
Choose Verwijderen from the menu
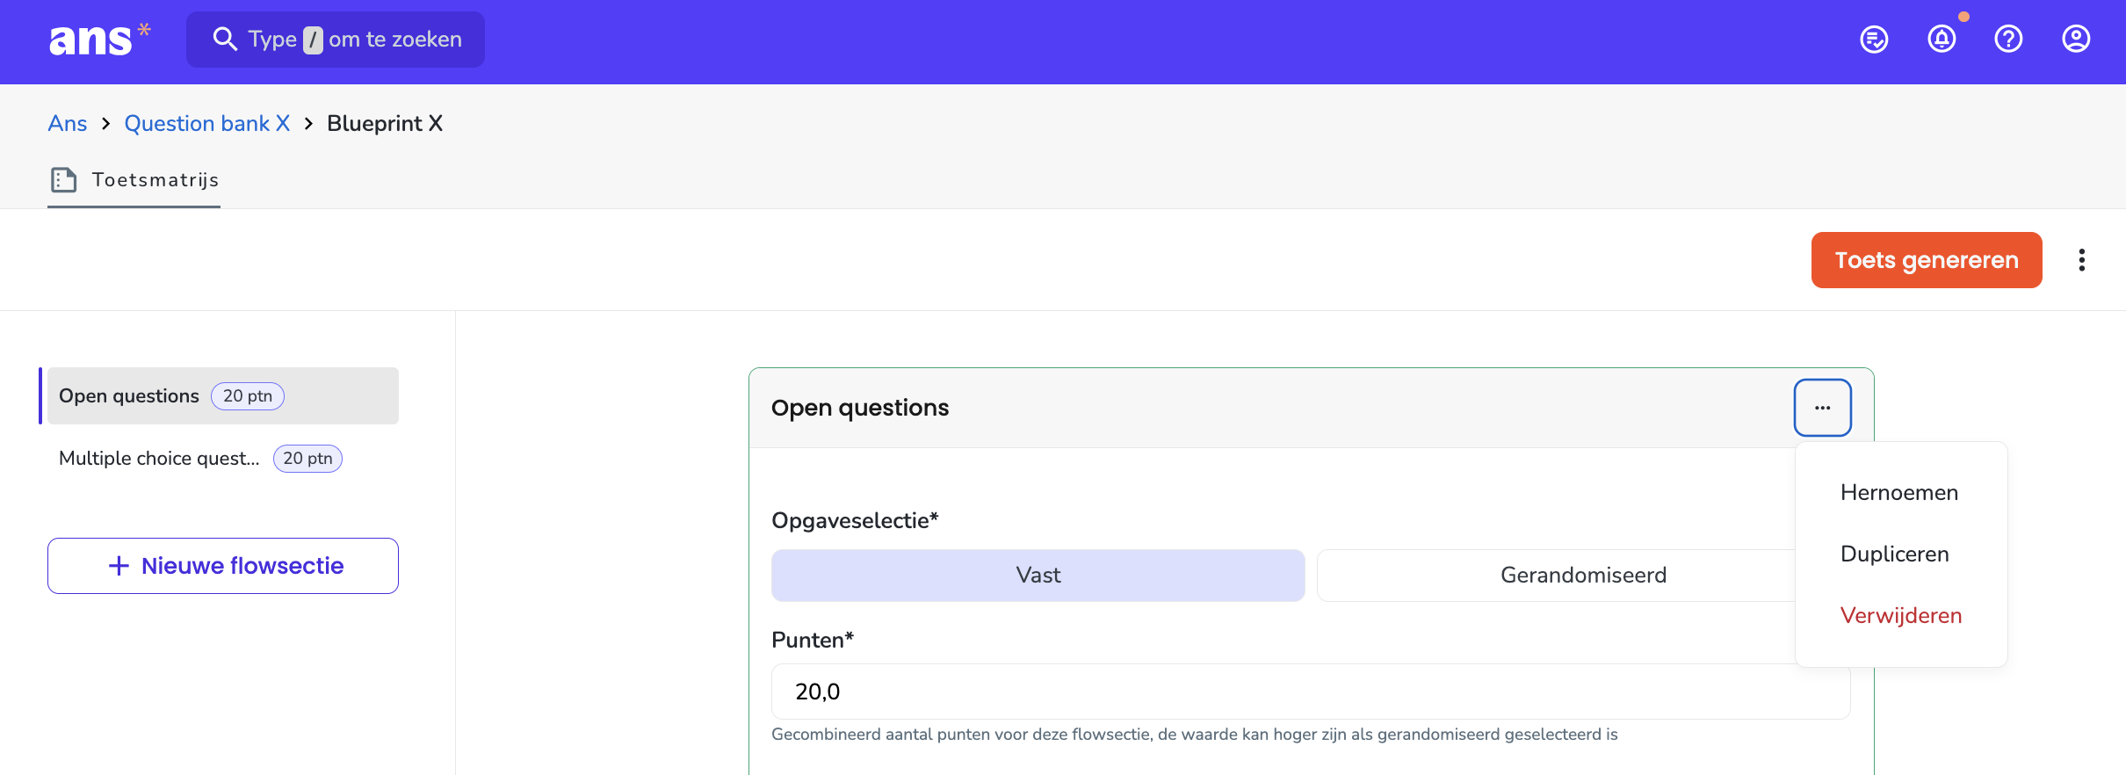click(1901, 616)
